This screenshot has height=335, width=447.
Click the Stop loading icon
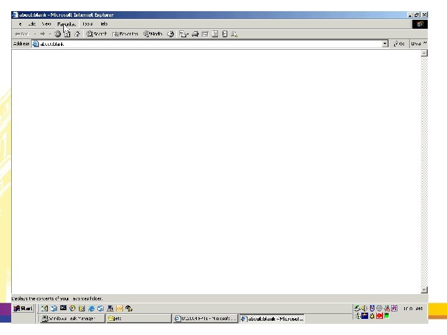click(58, 34)
